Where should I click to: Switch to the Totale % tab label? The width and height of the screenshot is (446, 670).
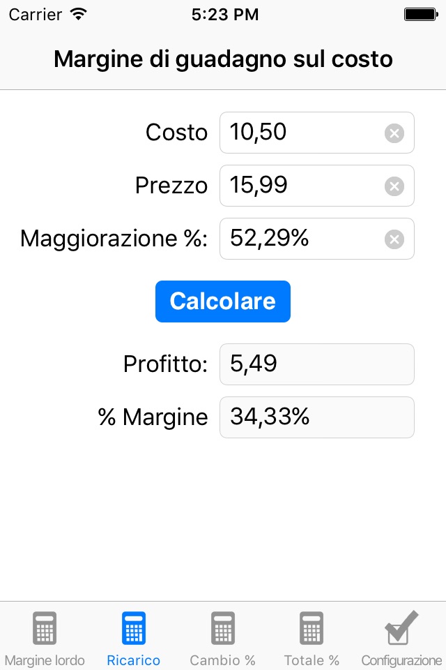[312, 660]
